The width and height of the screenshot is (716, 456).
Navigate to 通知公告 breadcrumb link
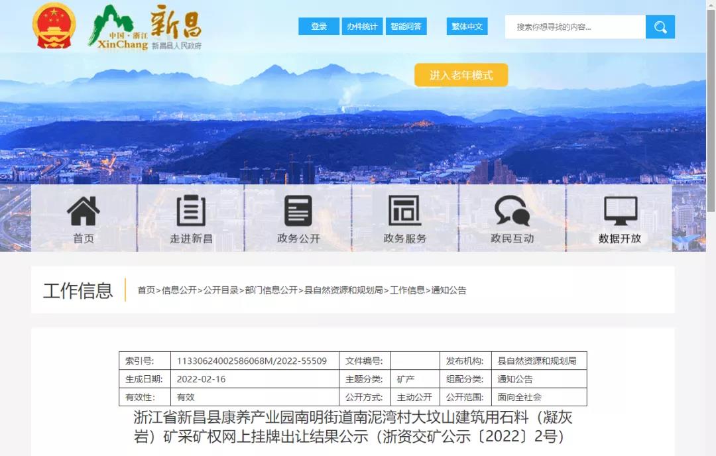coord(449,290)
